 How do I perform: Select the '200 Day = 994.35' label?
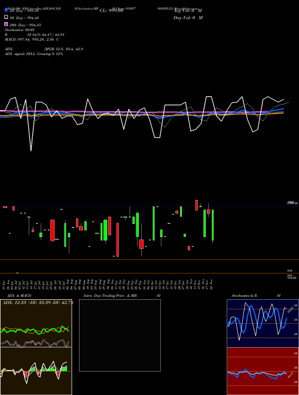[25, 25]
